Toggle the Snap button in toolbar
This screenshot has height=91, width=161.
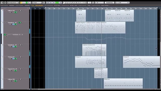pos(96,3)
